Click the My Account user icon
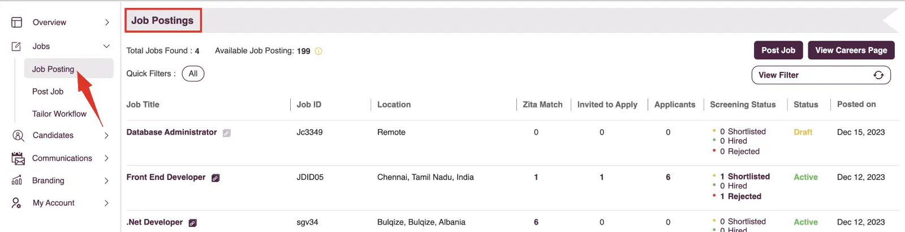This screenshot has width=905, height=232. pos(16,203)
